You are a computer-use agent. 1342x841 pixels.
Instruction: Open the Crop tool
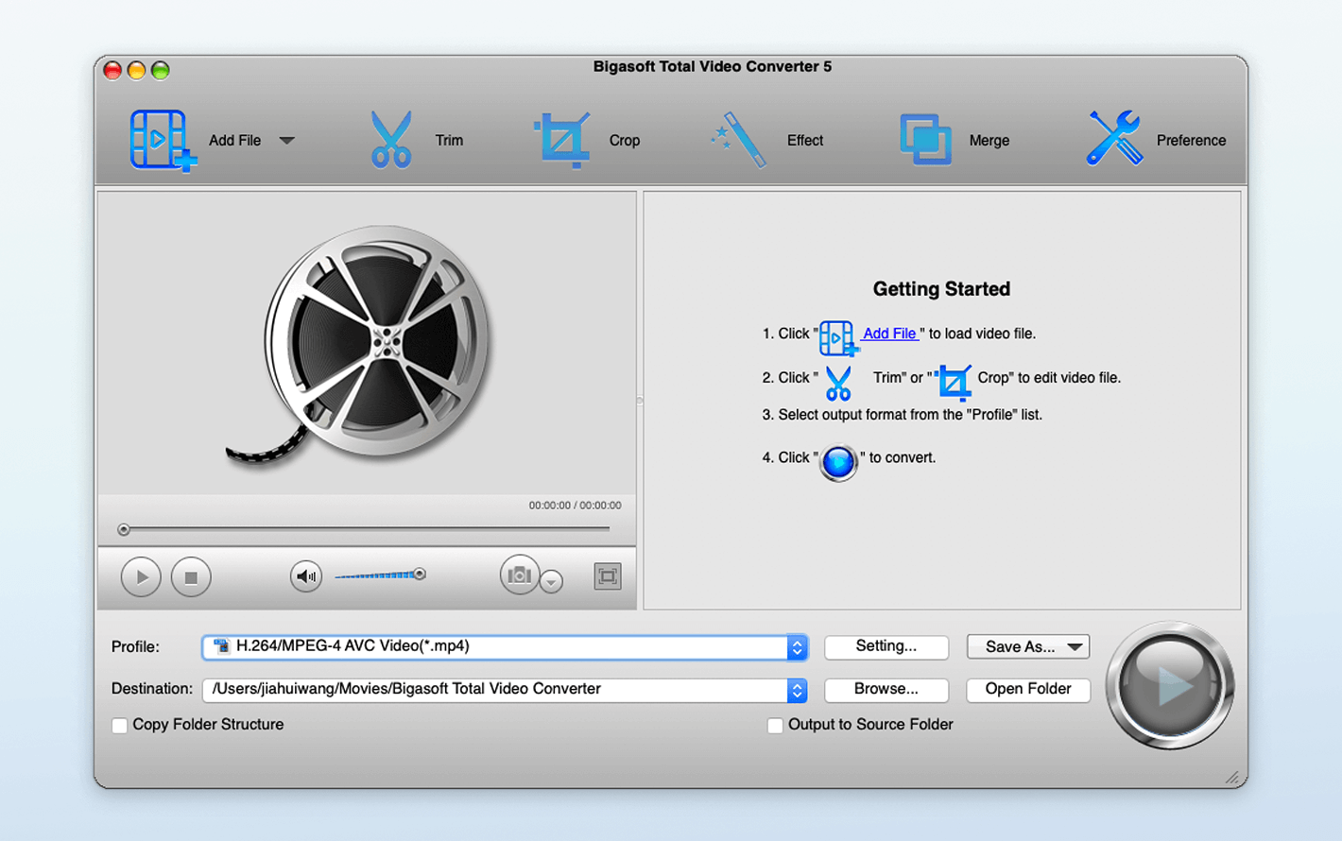pyautogui.click(x=563, y=140)
